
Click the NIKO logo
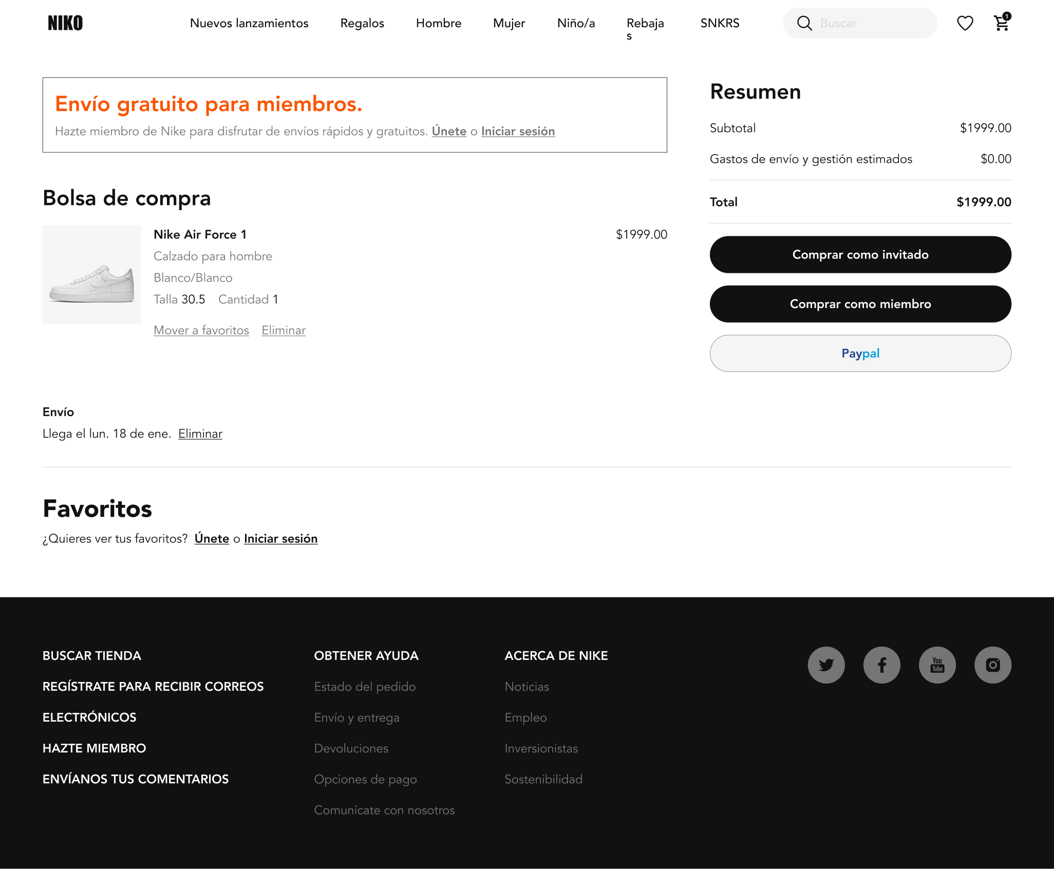point(65,23)
